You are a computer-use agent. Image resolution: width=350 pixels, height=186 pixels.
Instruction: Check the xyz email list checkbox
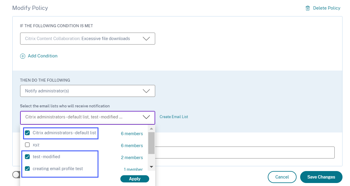click(x=27, y=145)
